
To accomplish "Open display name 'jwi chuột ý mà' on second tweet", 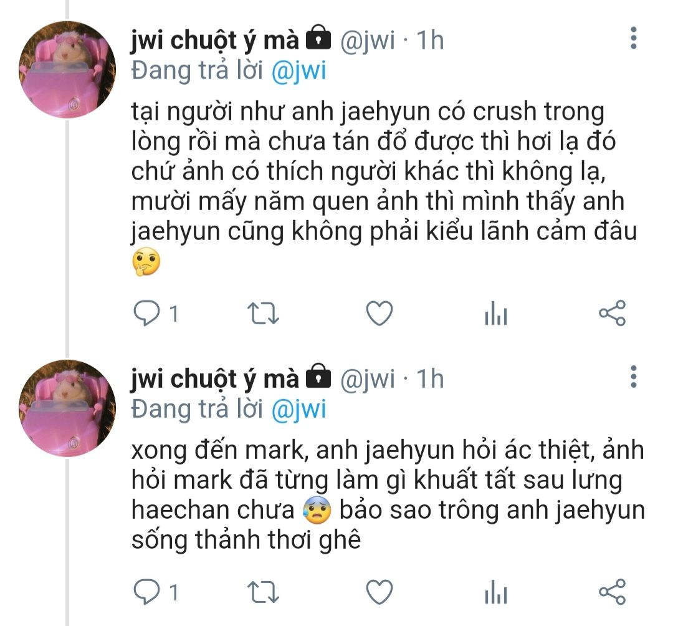I will coord(214,380).
